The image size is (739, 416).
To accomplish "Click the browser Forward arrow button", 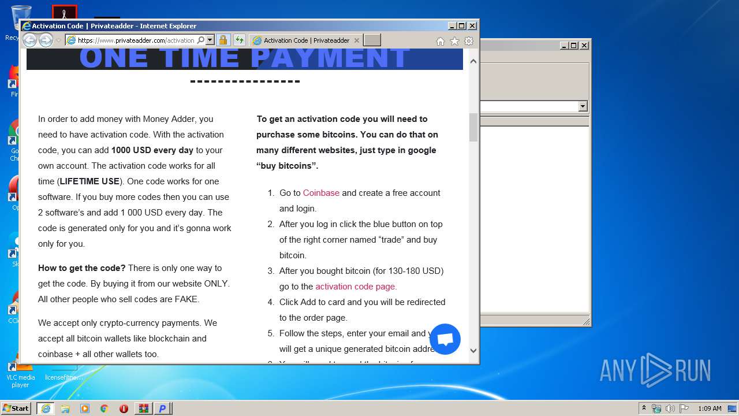I will coord(46,40).
